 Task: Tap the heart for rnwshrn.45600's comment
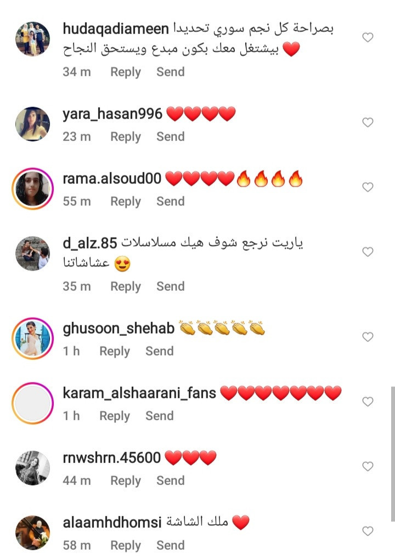click(368, 466)
